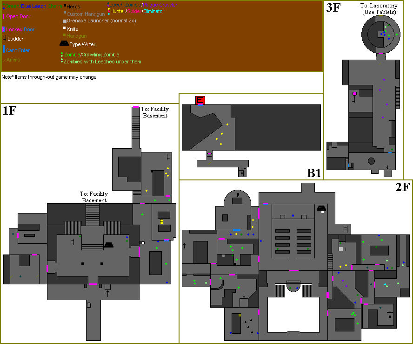Screen dimensions: 413x344
Task: Click the red Ammo marker on the B1 map
Action: (x=199, y=100)
